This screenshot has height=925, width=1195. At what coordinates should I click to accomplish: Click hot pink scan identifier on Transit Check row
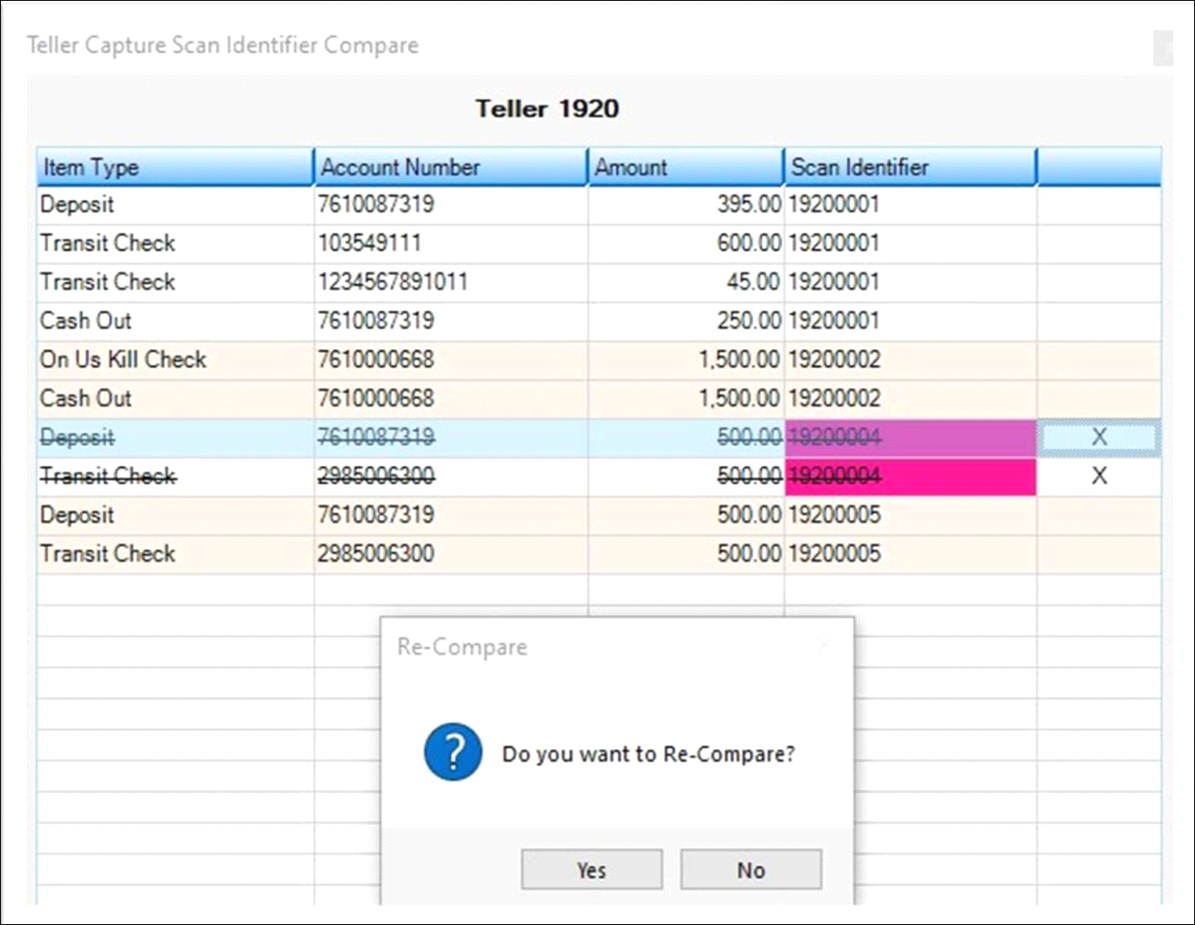coord(910,476)
